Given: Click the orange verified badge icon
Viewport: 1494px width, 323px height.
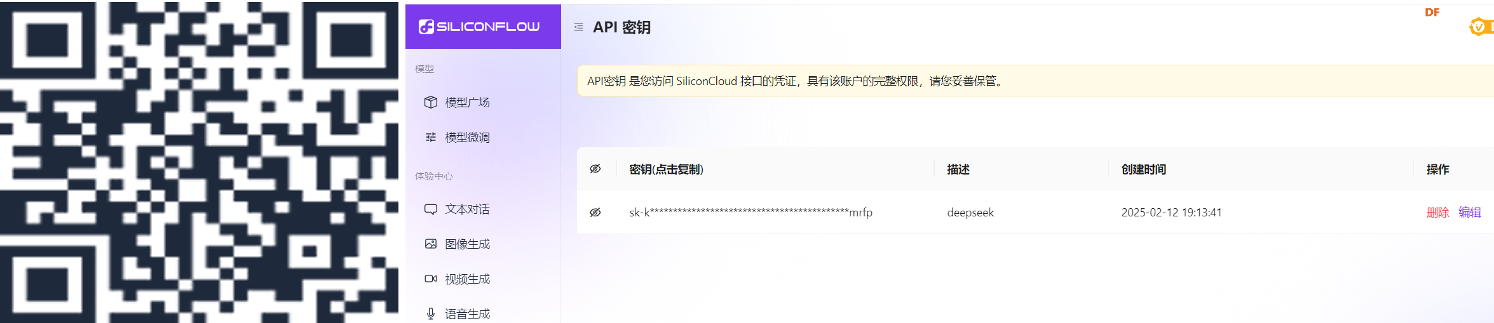Looking at the screenshot, I should [x=1479, y=27].
